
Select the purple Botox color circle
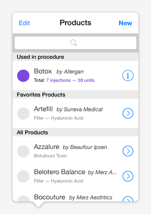click(x=23, y=76)
